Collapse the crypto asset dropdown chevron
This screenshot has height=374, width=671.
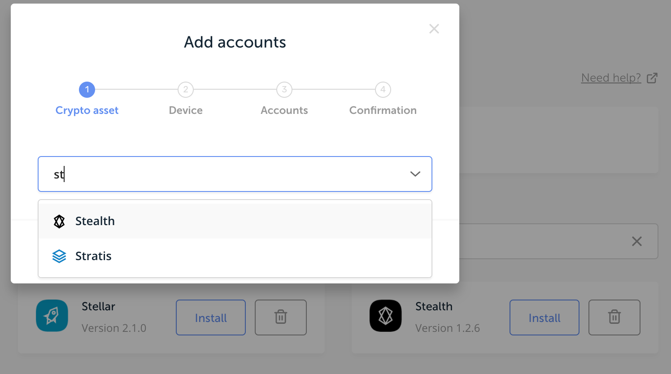415,174
